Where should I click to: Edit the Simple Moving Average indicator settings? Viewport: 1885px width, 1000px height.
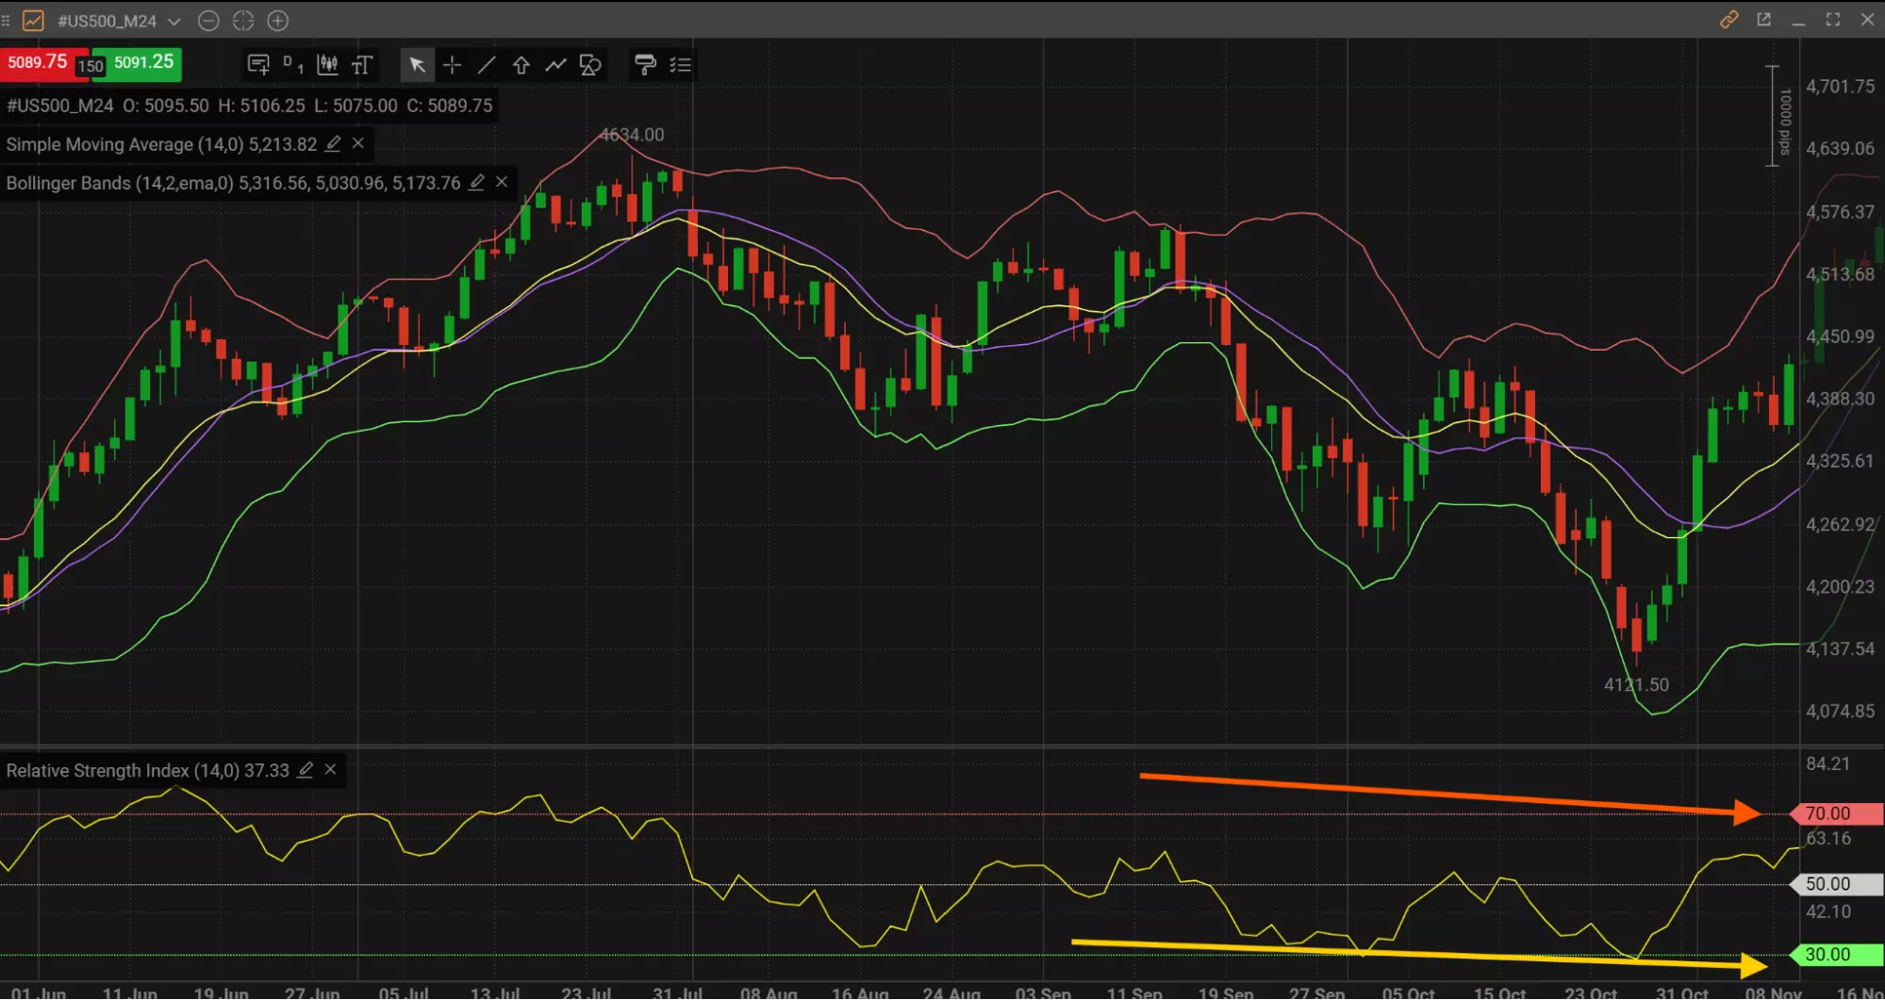[333, 144]
